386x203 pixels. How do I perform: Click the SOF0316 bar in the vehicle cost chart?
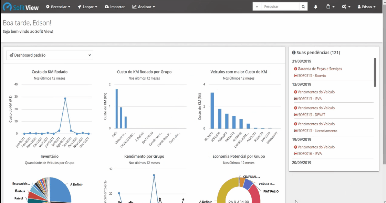tap(220, 119)
